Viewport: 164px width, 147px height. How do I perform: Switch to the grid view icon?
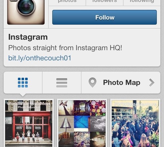tap(23, 83)
